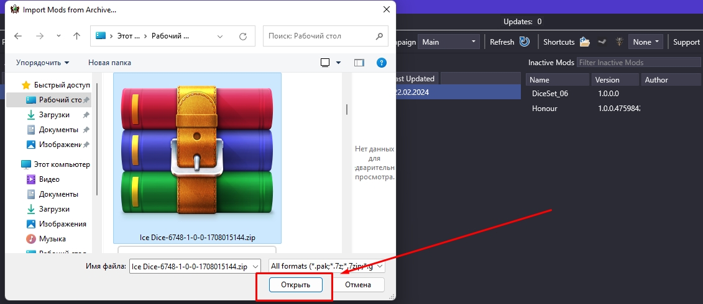Select the Ice Dice zip file thumbnail
Viewport: 703px width, 304px height.
(x=197, y=158)
